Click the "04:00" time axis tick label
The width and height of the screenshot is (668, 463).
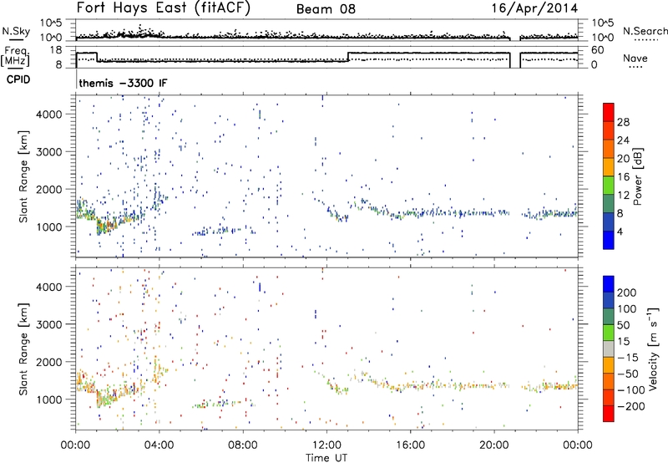pos(159,445)
